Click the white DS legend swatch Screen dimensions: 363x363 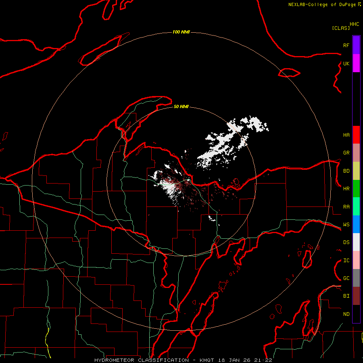[x=356, y=242]
